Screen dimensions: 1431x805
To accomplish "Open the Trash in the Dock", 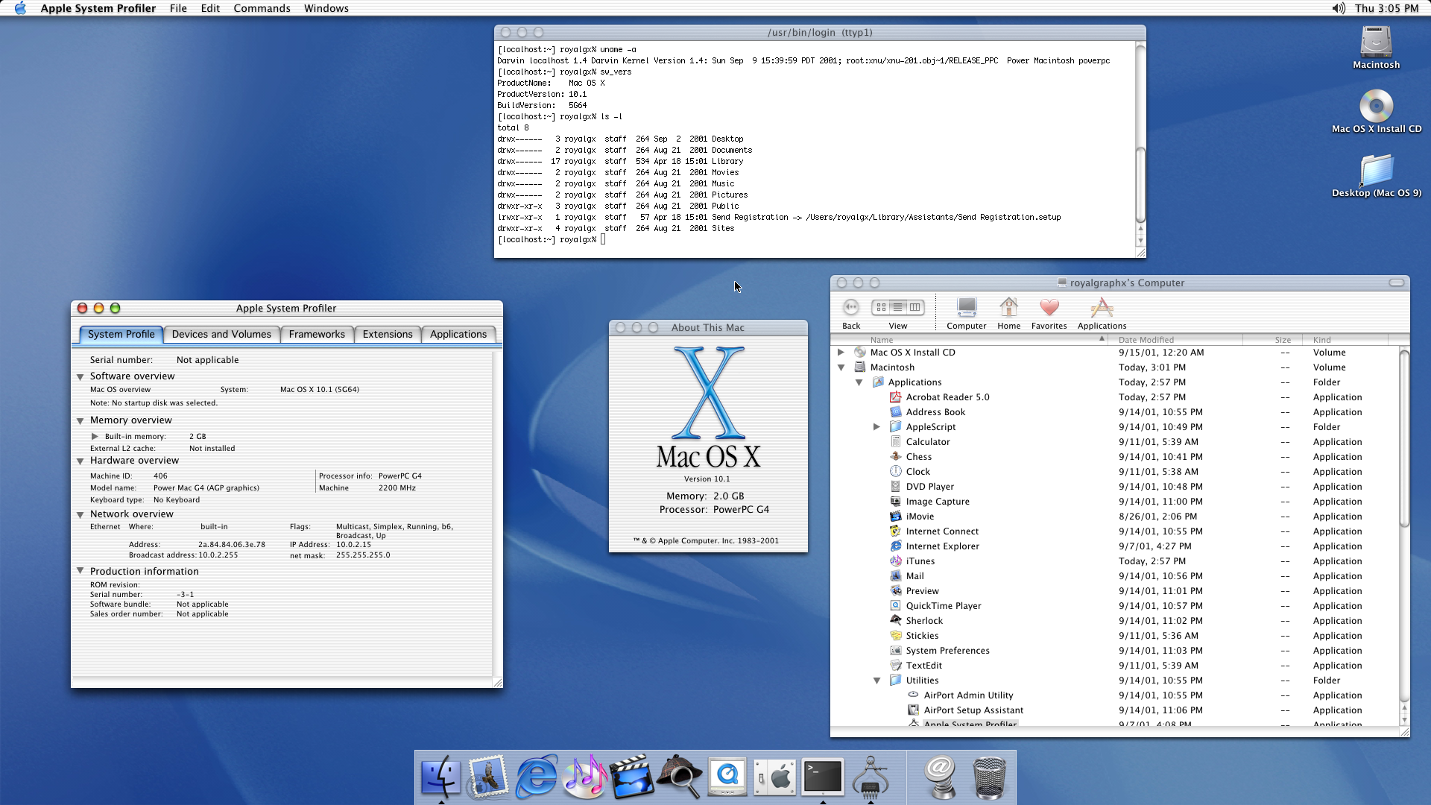I will (x=989, y=777).
